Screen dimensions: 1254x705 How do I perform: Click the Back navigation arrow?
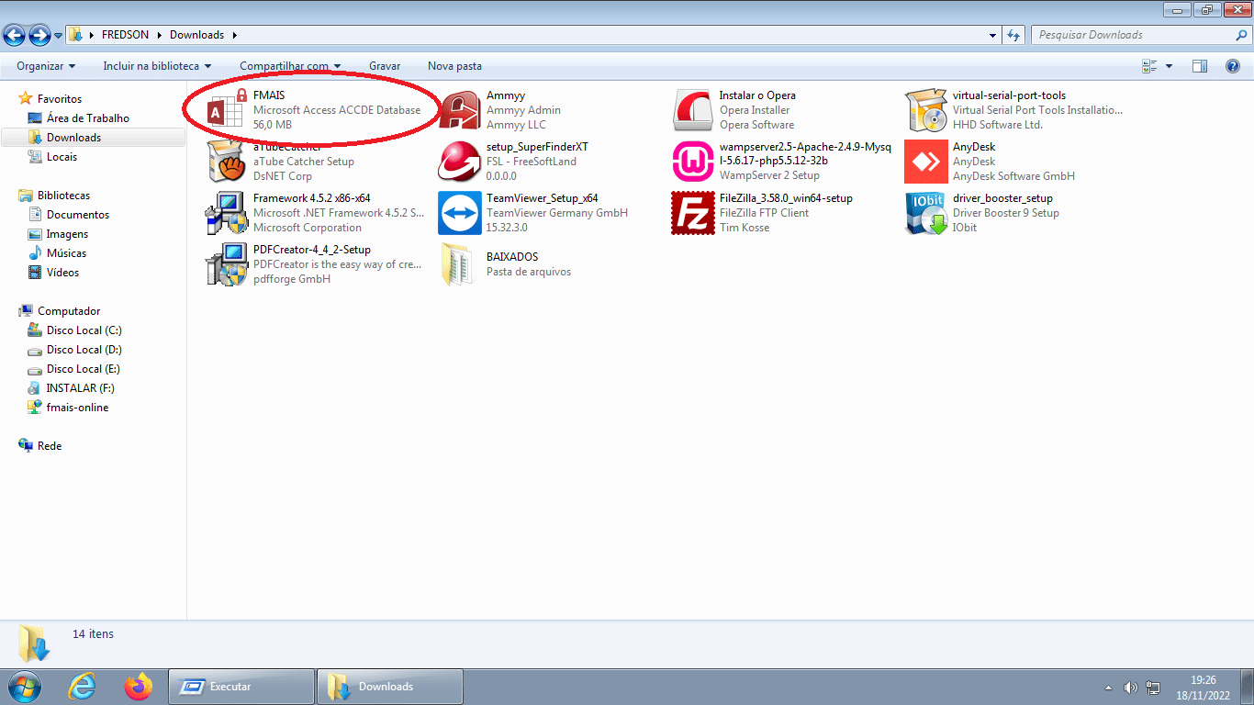tap(15, 35)
